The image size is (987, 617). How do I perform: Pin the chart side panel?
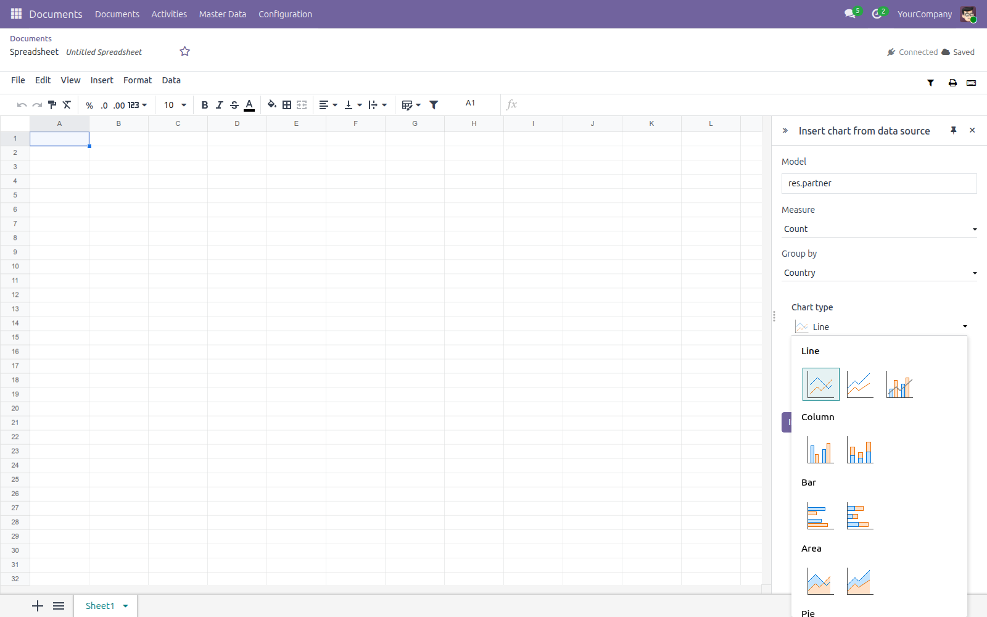coord(954,130)
